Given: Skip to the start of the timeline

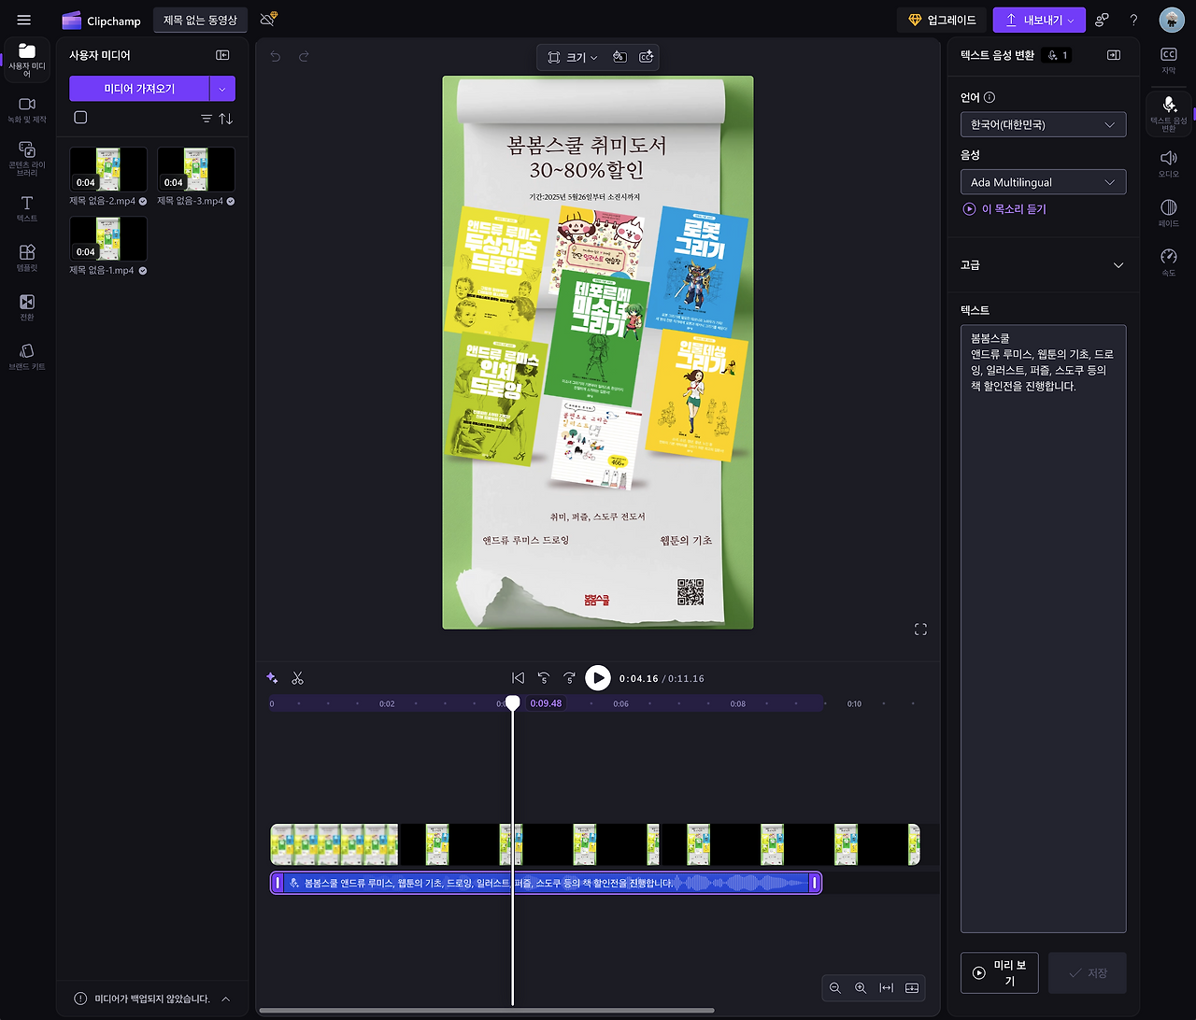Looking at the screenshot, I should [x=519, y=678].
